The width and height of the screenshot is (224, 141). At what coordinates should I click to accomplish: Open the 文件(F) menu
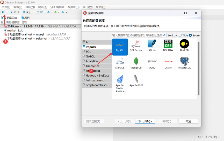6,7
